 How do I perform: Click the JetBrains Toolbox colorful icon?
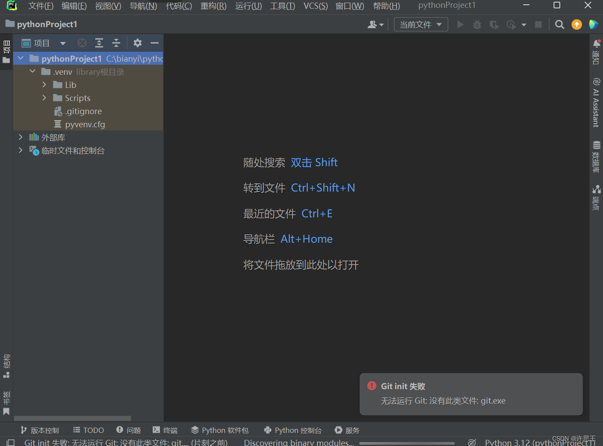[593, 24]
